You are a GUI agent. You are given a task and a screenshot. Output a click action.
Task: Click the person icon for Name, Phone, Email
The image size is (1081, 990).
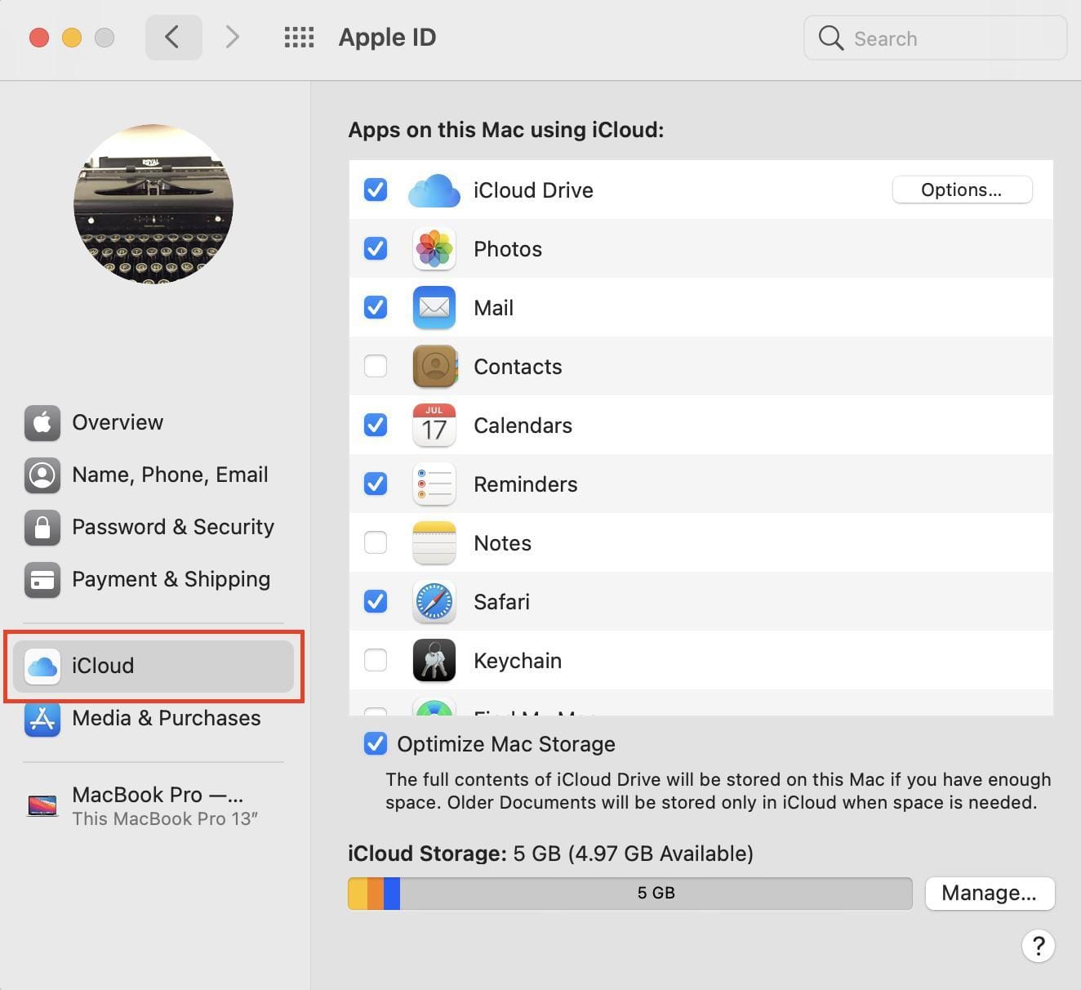pos(42,475)
